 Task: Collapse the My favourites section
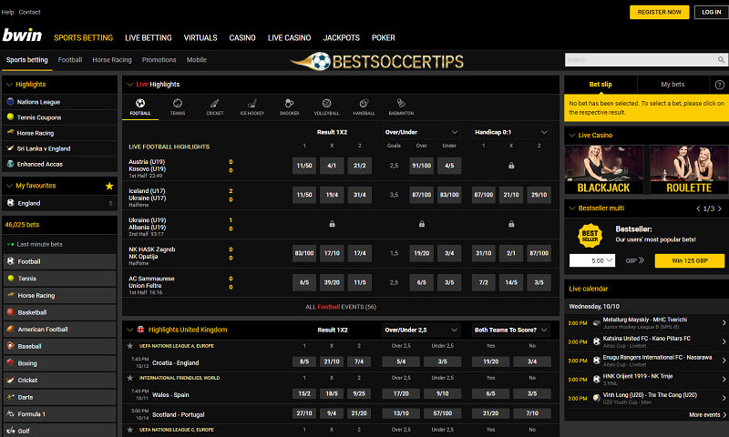tap(9, 186)
